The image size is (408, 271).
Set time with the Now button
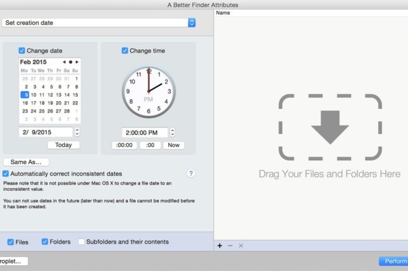point(173,145)
